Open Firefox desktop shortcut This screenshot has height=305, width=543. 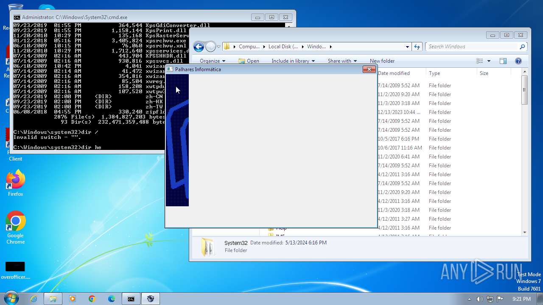(x=16, y=183)
